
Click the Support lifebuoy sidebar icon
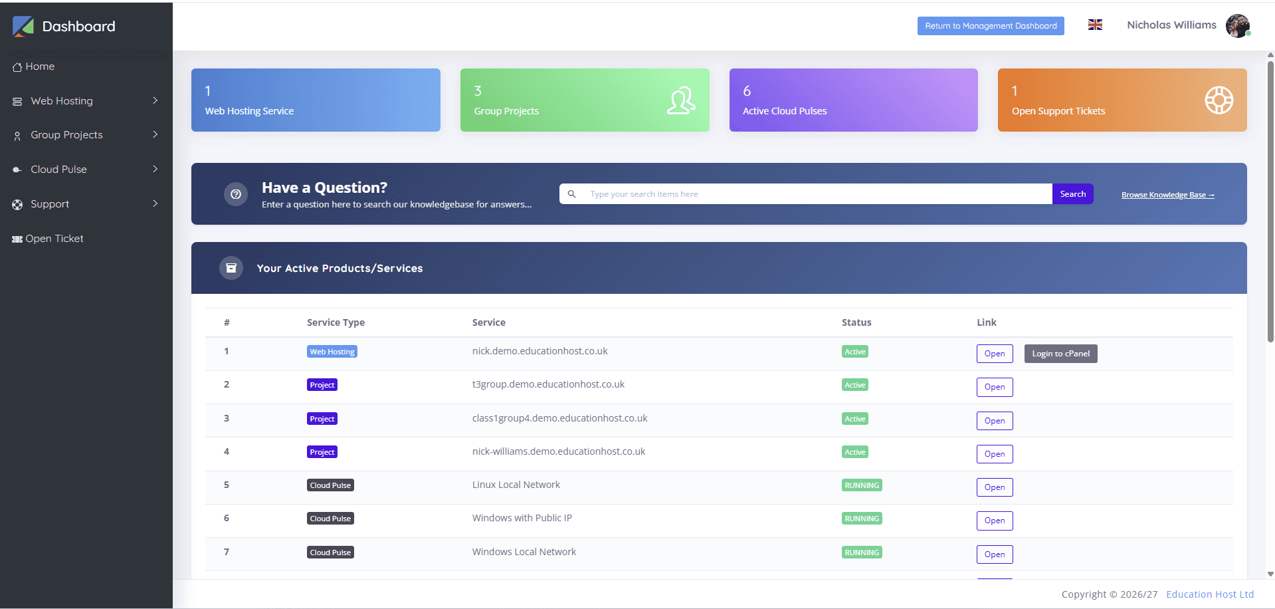[17, 205]
